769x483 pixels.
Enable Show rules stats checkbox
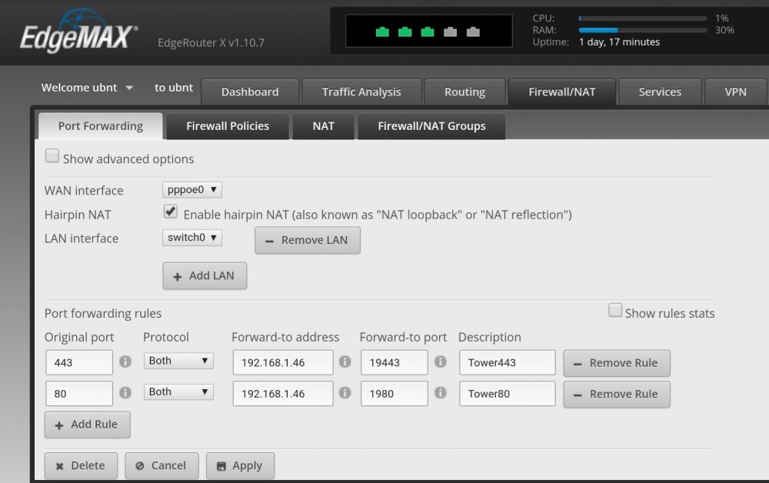[615, 311]
